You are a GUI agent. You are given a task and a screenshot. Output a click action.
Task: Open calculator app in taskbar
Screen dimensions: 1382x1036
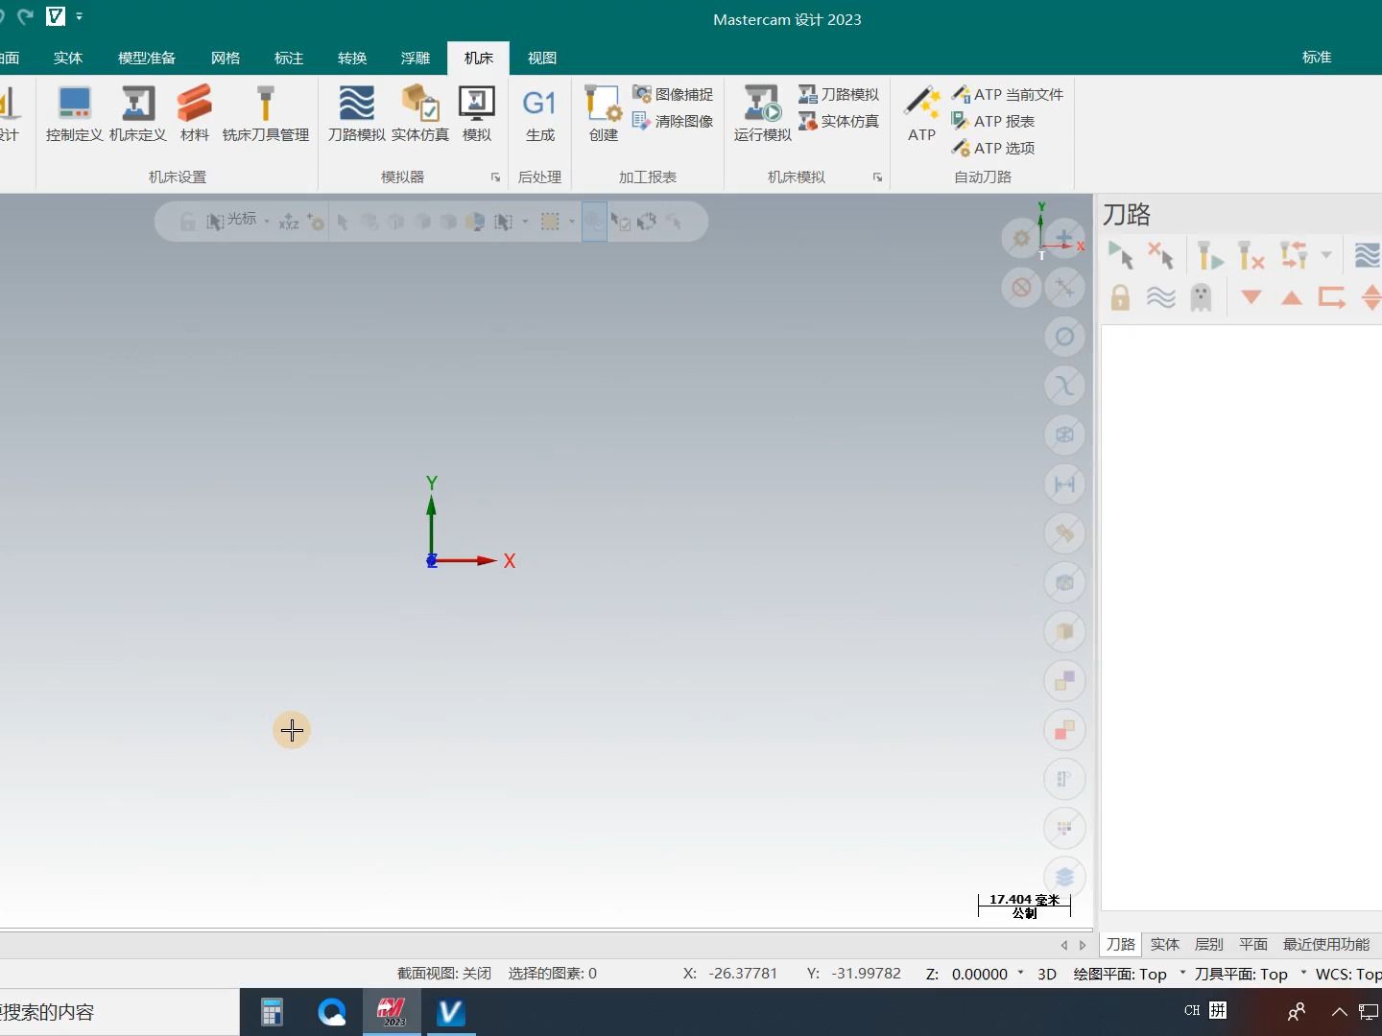273,1012
